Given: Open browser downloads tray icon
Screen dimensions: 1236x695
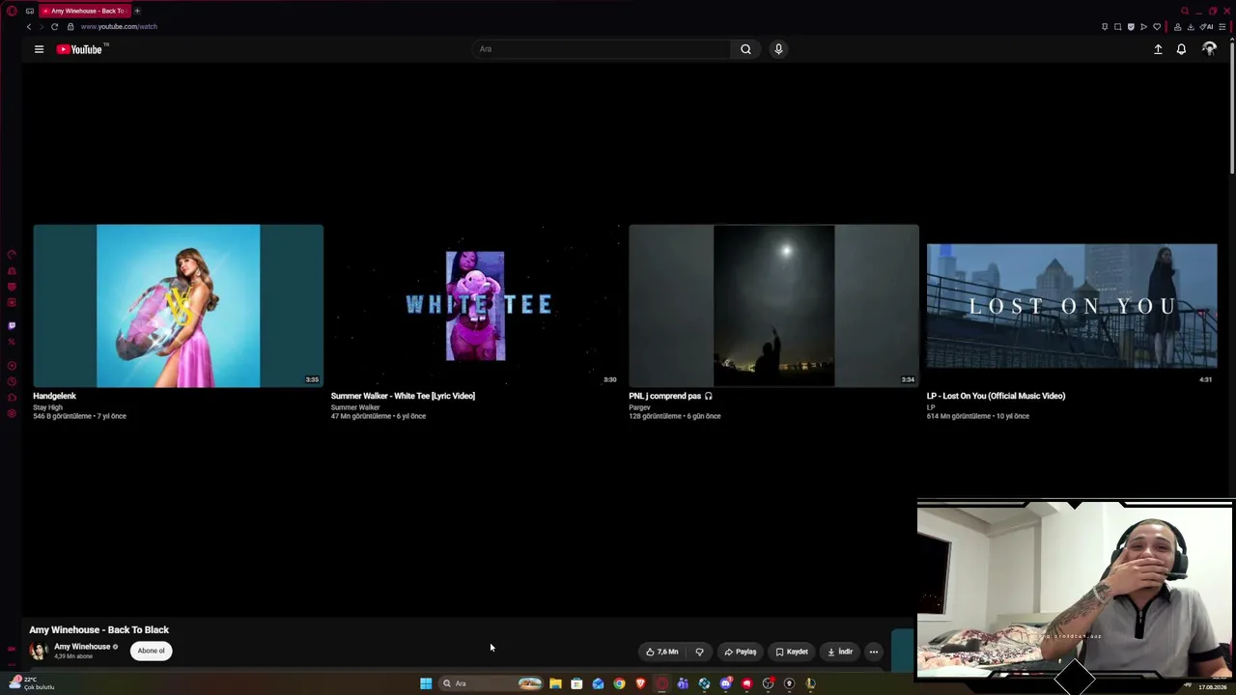Looking at the screenshot, I should point(1191,27).
